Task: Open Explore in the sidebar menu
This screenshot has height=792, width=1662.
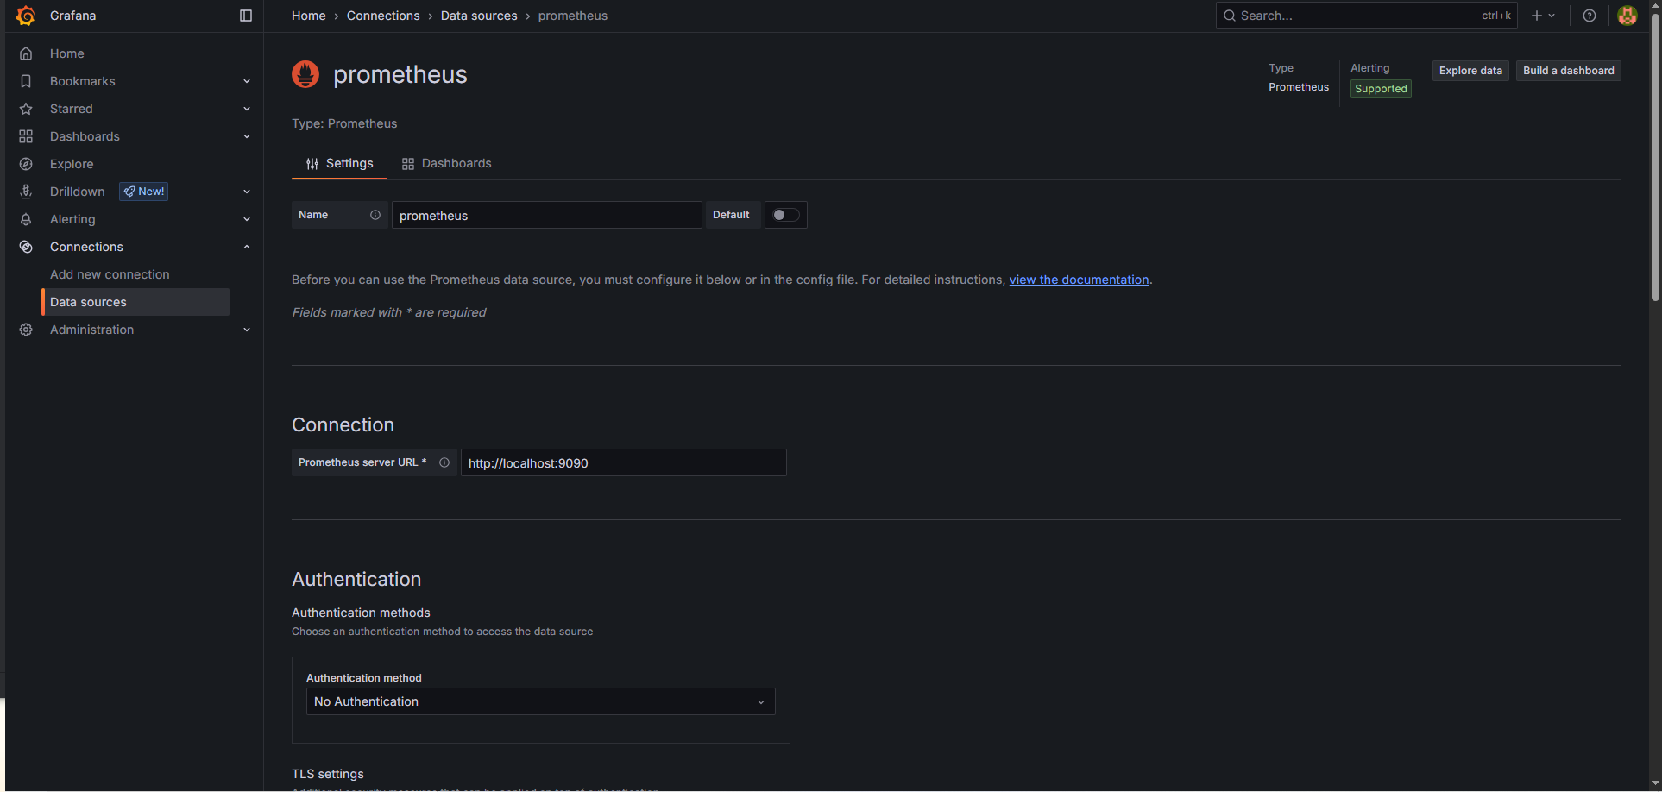Action: pos(72,164)
